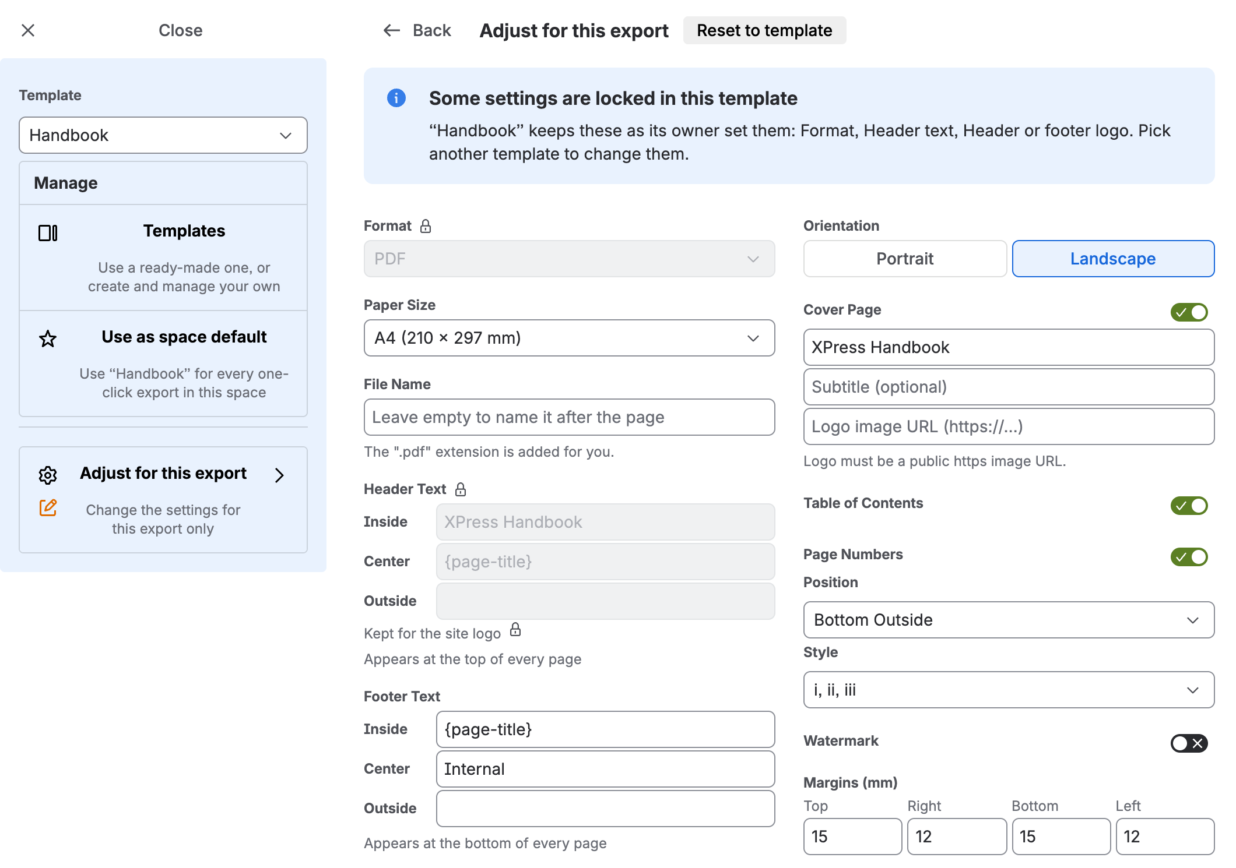Click the cover page title field
The height and width of the screenshot is (868, 1236).
(x=1009, y=347)
